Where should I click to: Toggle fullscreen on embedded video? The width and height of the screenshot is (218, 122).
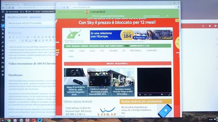[170, 95]
